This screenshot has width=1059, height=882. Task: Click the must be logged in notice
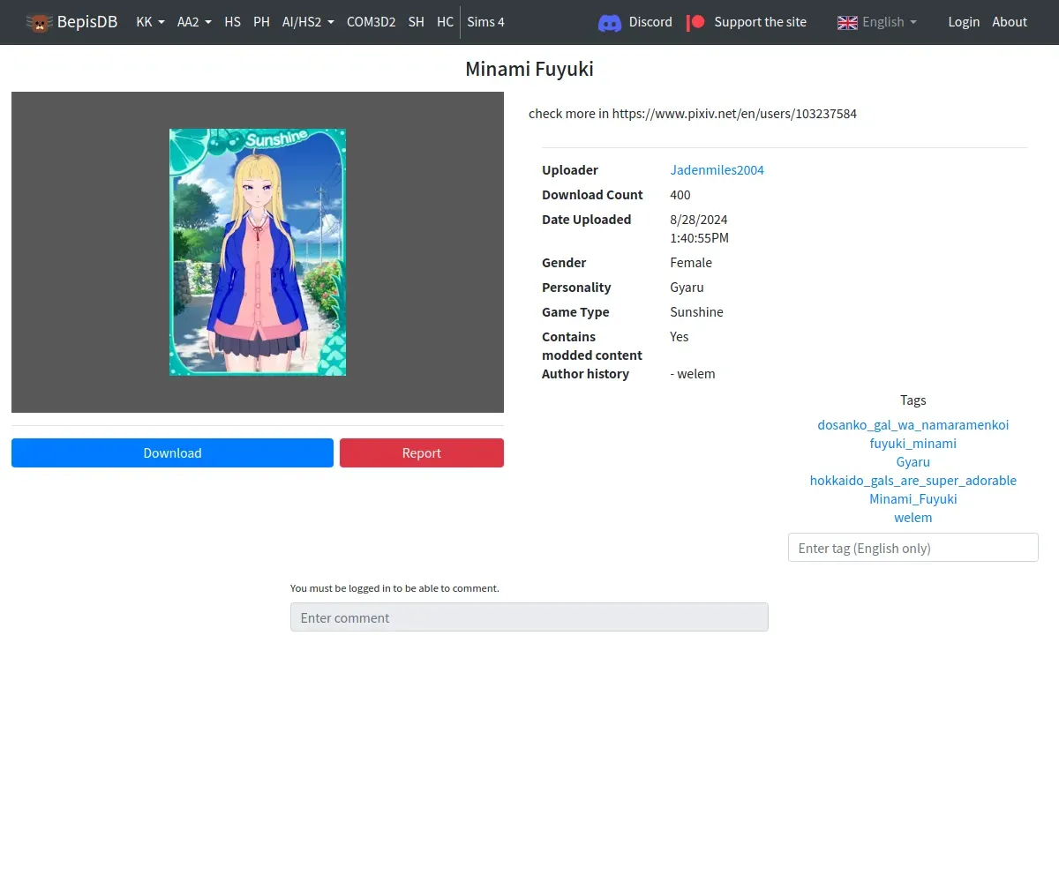point(394,588)
